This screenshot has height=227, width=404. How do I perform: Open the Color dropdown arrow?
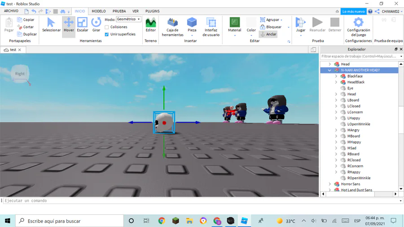(251, 35)
